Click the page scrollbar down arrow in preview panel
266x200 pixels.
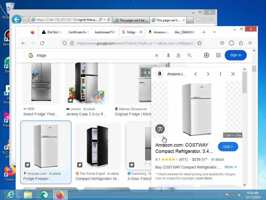pyautogui.click(x=244, y=185)
